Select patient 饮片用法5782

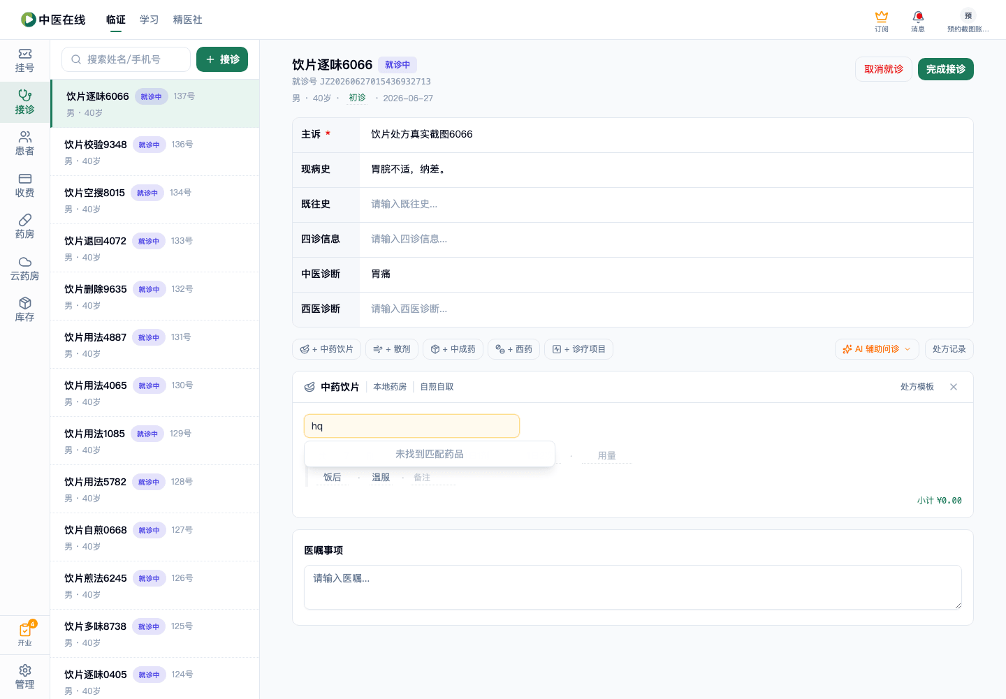[155, 489]
